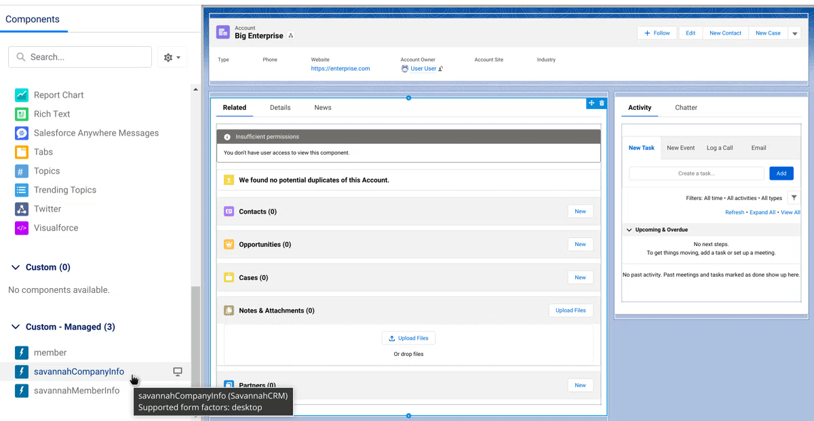The image size is (814, 421).
Task: Click the New Case button
Action: (x=768, y=33)
